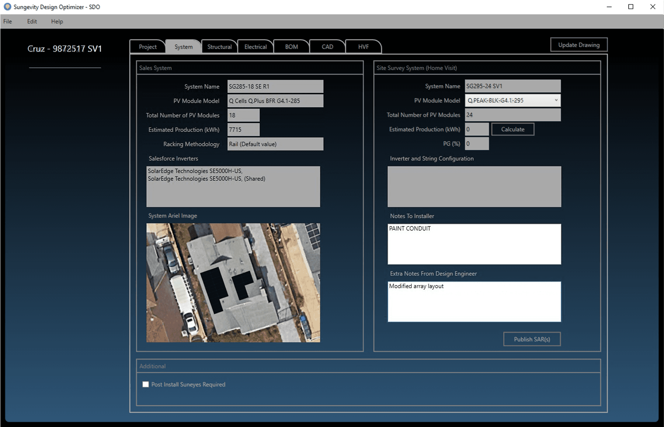Image resolution: width=664 pixels, height=427 pixels.
Task: Open the Electrical tab
Action: [x=255, y=47]
